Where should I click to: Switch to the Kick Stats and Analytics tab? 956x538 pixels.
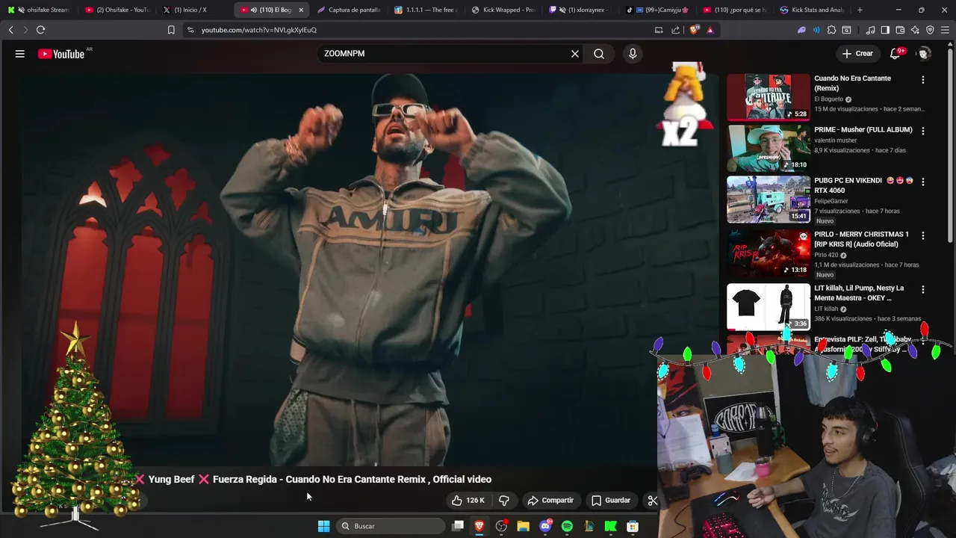[810, 10]
